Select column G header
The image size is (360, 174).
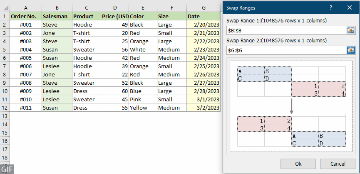point(203,7)
